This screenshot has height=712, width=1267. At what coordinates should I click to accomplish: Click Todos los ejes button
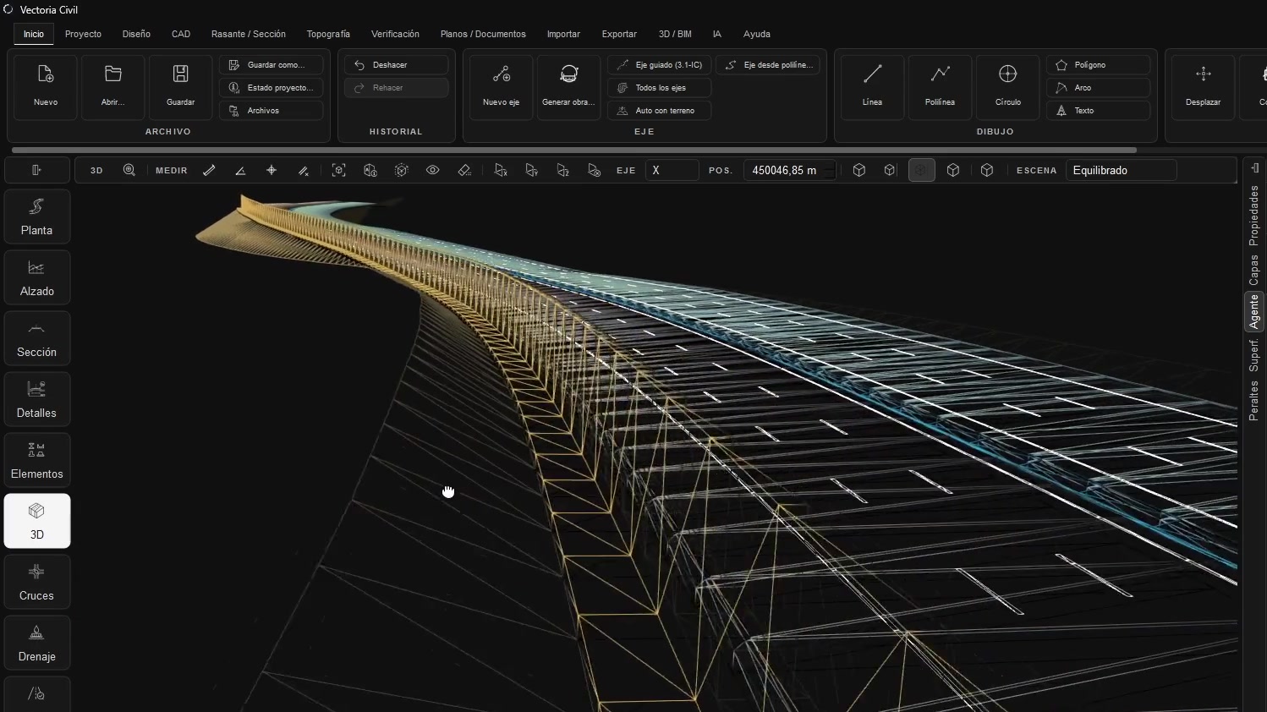click(660, 88)
